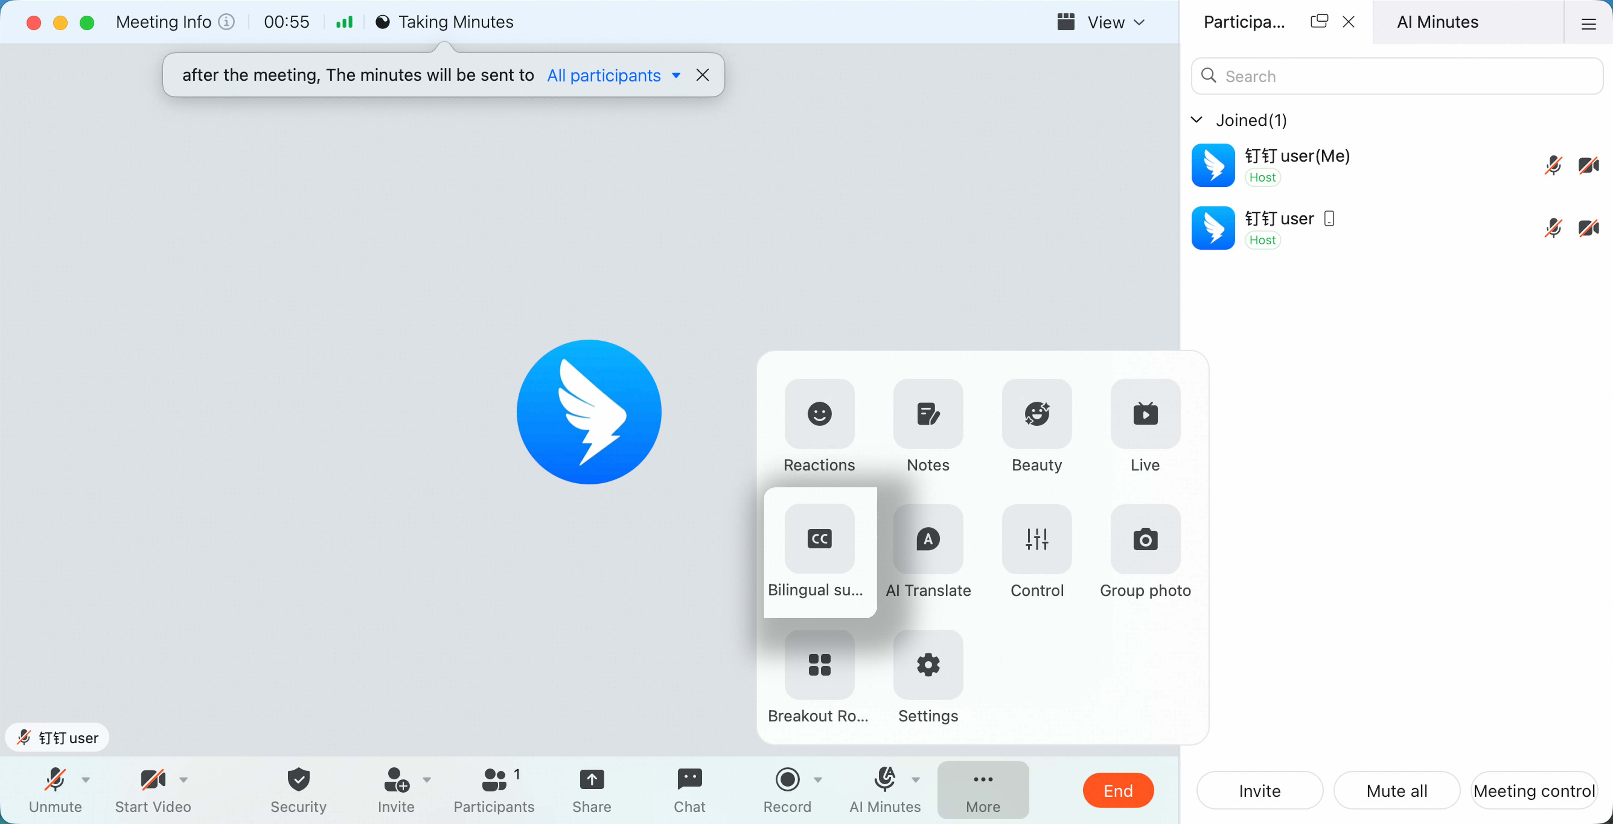Open Breakout Rooms
The image size is (1613, 824).
point(819,664)
